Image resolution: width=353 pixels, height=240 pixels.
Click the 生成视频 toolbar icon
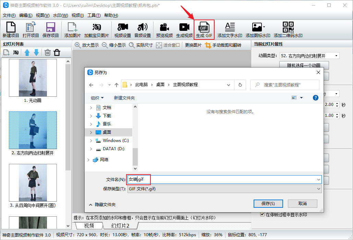pos(184,29)
